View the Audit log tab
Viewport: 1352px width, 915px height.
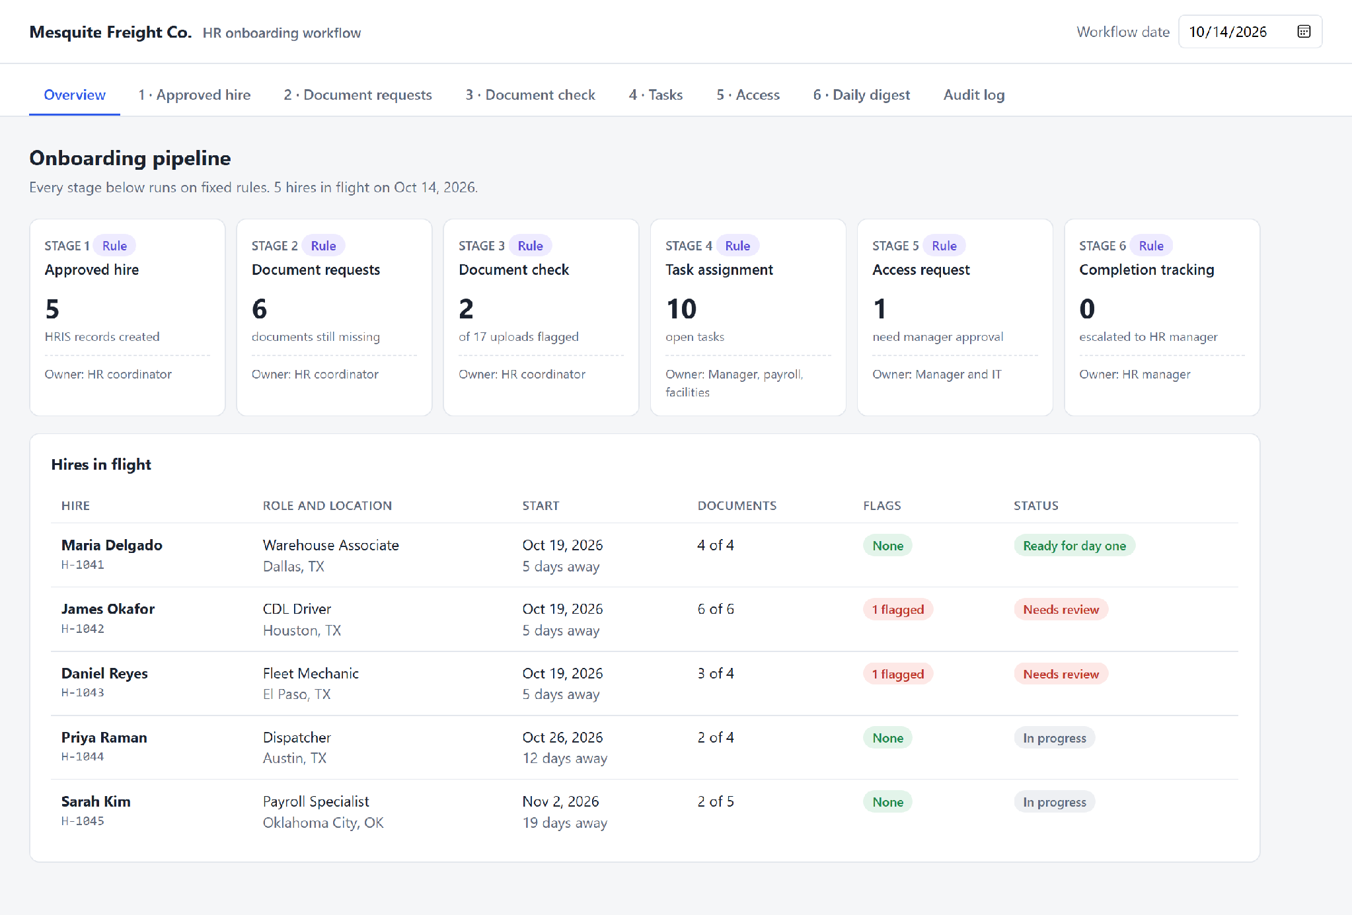click(974, 94)
